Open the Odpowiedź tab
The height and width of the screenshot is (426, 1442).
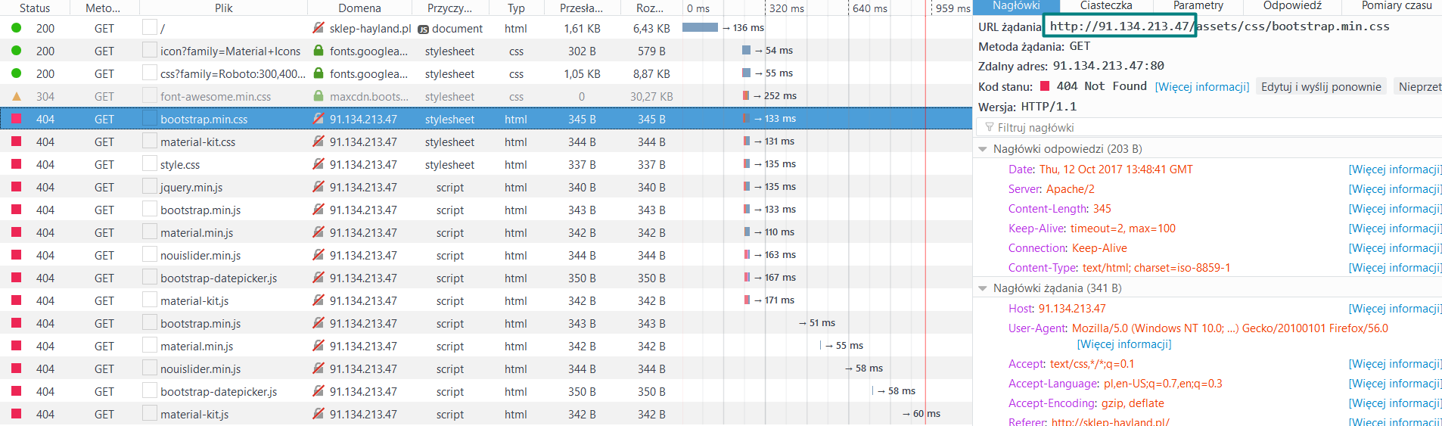click(1292, 6)
